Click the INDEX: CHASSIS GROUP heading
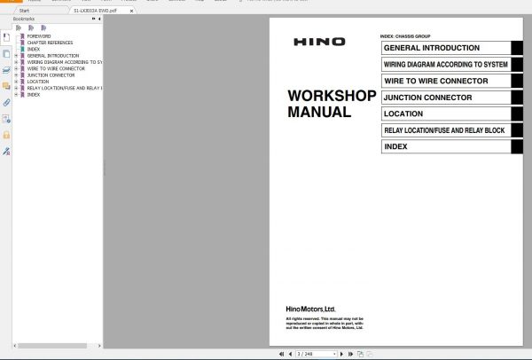This screenshot has width=532, height=360. (405, 36)
